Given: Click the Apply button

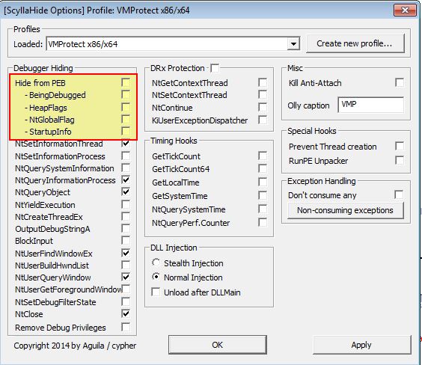Looking at the screenshot, I should pyautogui.click(x=361, y=345).
